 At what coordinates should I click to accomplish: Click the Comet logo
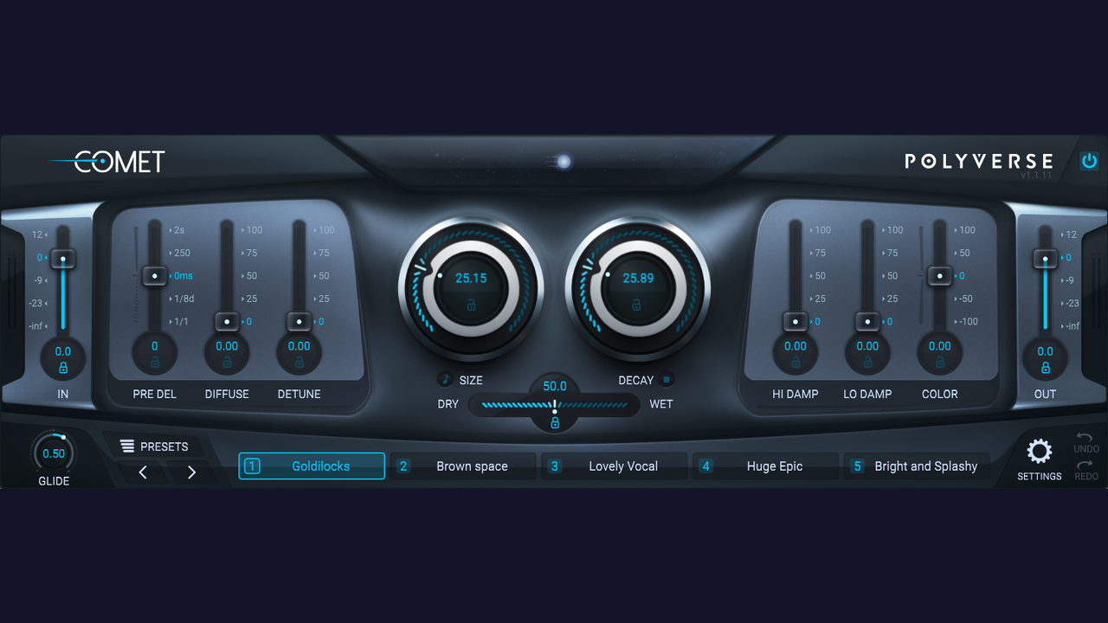click(x=107, y=161)
